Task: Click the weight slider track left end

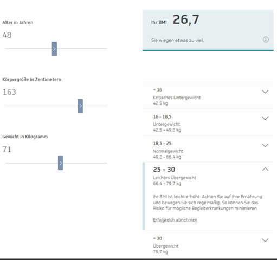Action: 7,163
